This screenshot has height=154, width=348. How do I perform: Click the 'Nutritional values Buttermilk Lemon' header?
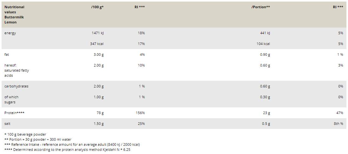click(14, 15)
